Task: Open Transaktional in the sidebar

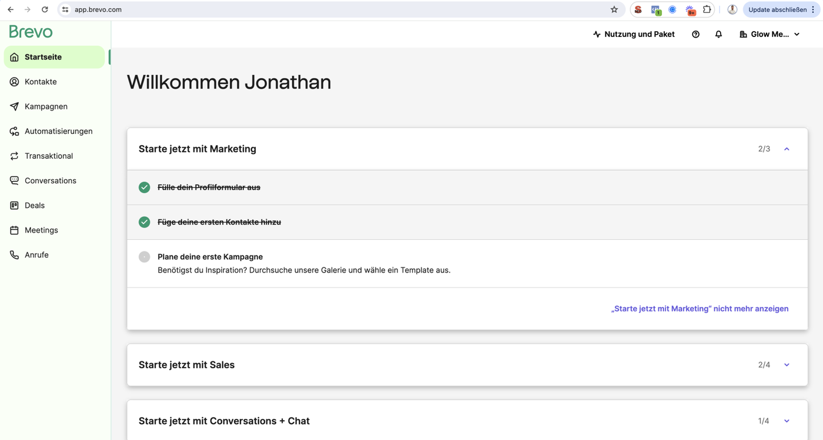Action: [49, 156]
